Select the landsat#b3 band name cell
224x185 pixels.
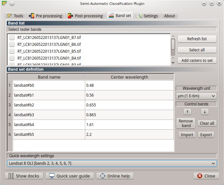49,115
